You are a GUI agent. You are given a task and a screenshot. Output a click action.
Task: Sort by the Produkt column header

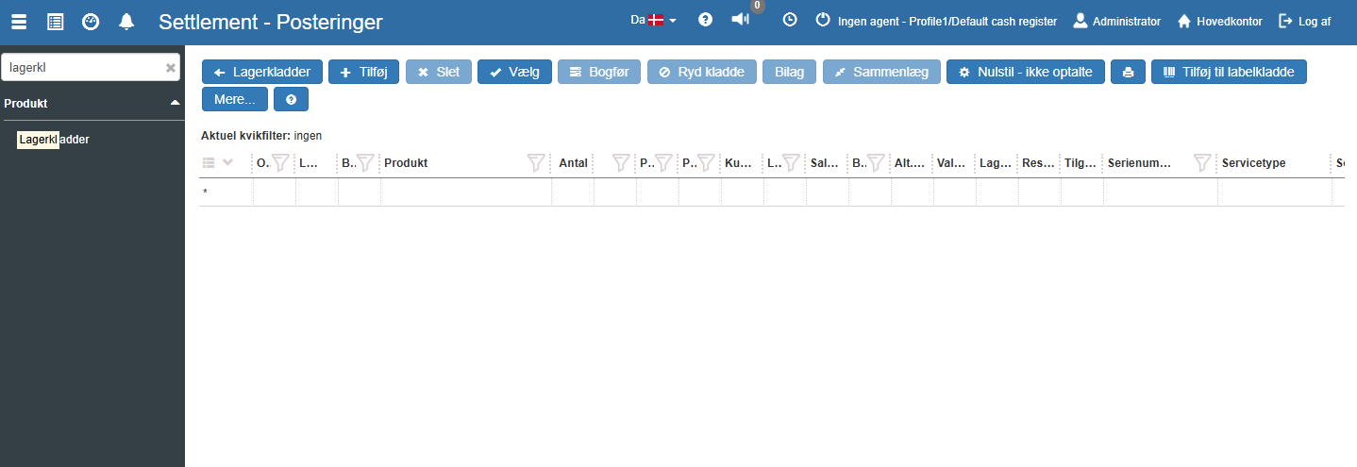406,163
